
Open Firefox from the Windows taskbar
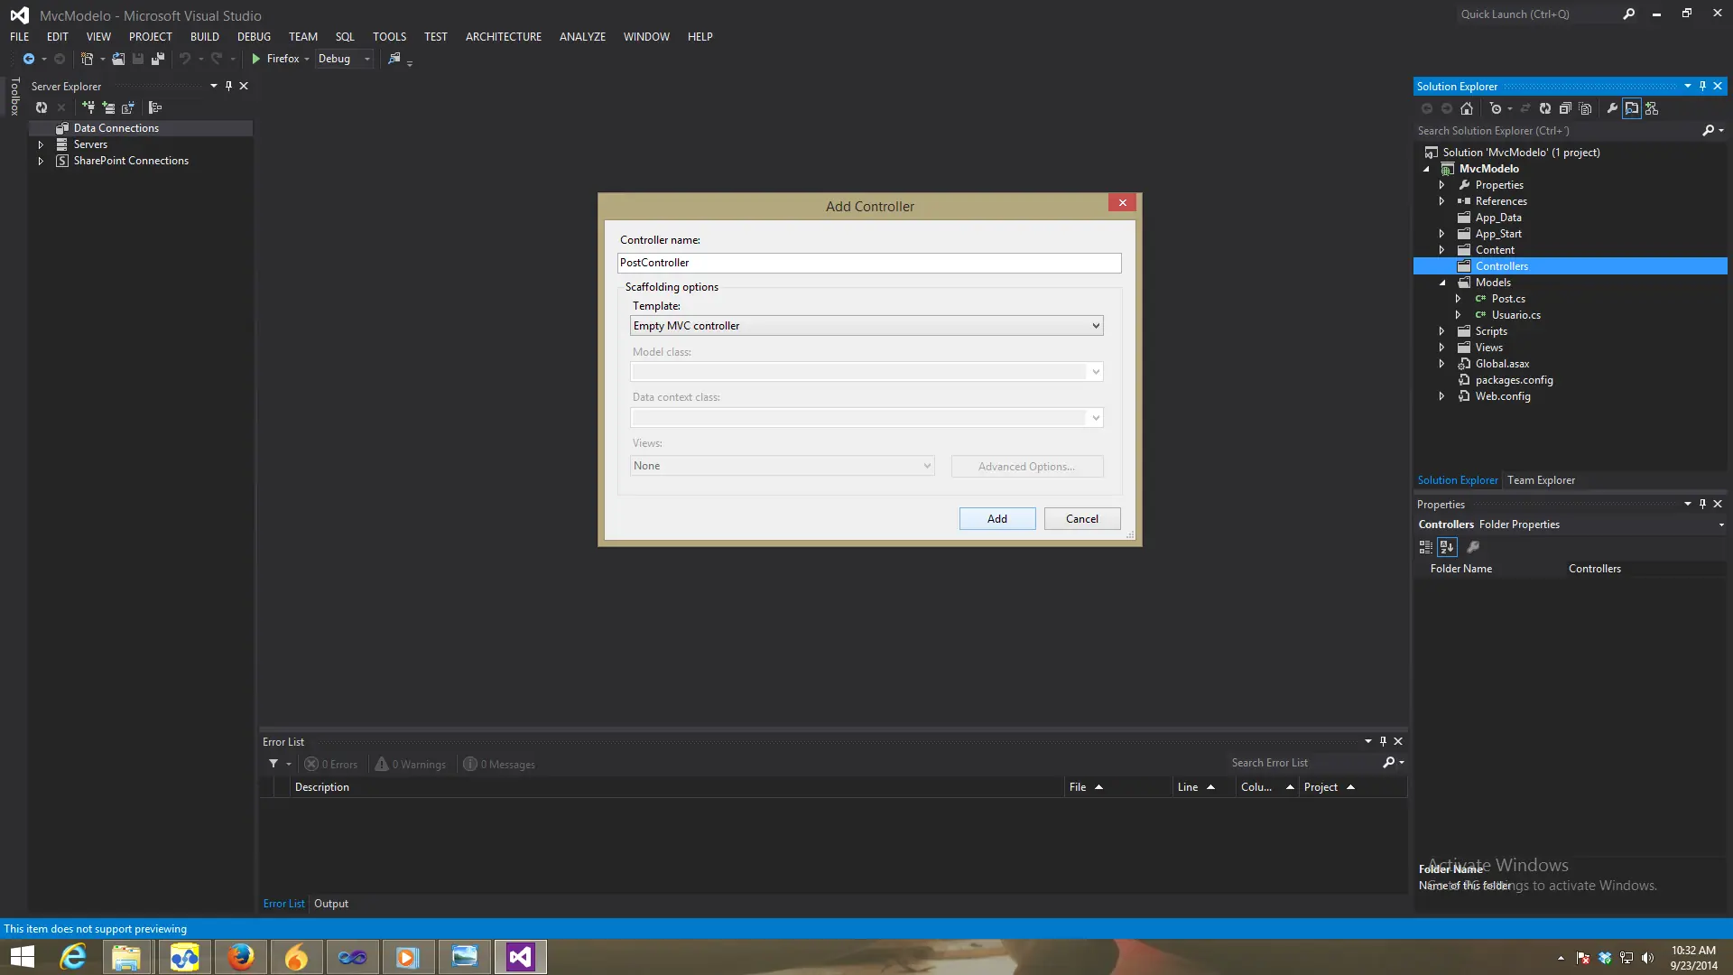240,957
